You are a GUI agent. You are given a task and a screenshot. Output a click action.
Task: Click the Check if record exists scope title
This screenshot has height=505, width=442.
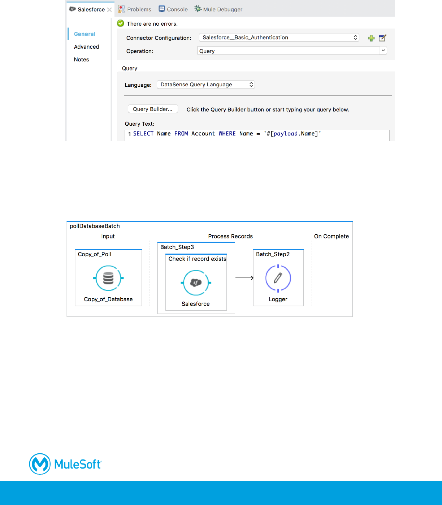pos(197,259)
